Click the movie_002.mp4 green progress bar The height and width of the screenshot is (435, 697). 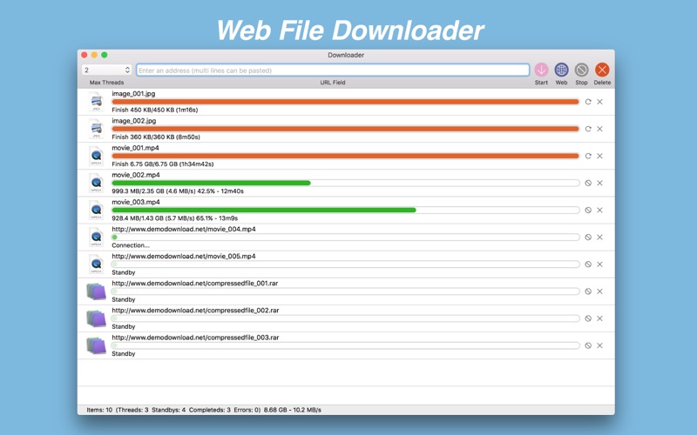click(211, 183)
